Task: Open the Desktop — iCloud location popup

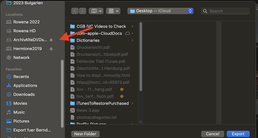Action: 160,11
